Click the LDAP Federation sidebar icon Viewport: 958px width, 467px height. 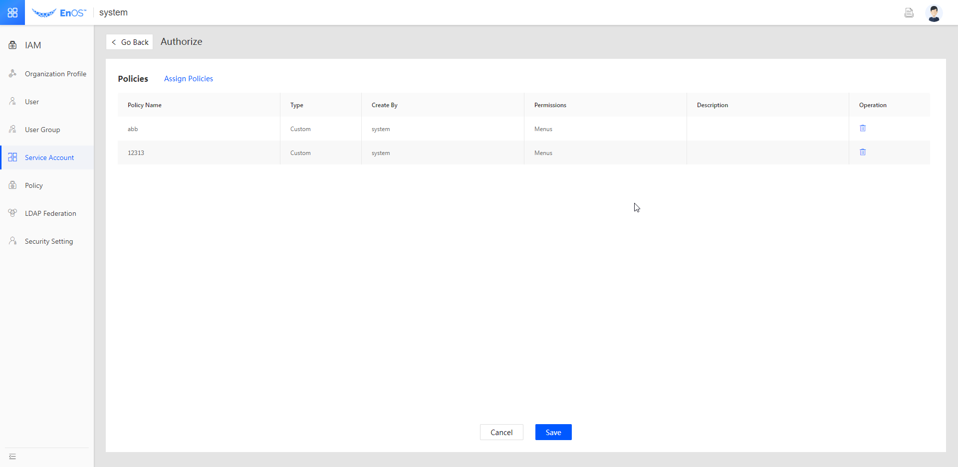coord(13,213)
